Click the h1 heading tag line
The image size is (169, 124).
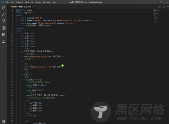click(27, 34)
